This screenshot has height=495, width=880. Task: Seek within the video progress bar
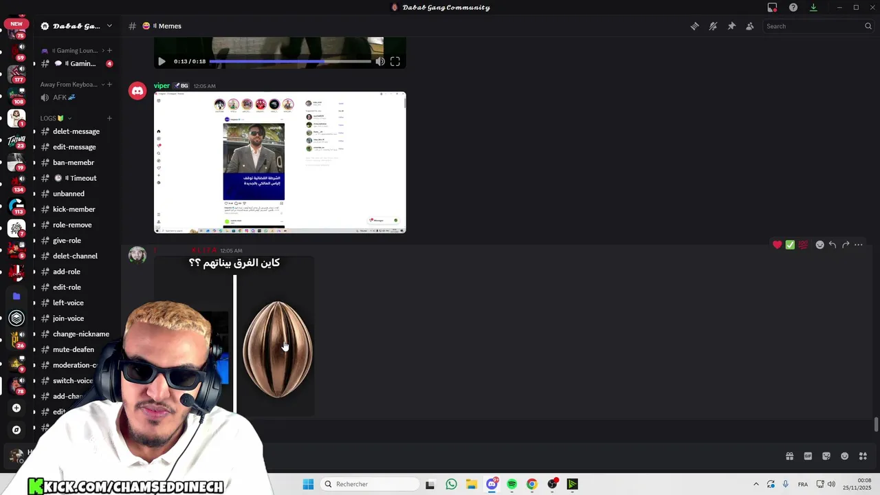(x=290, y=61)
